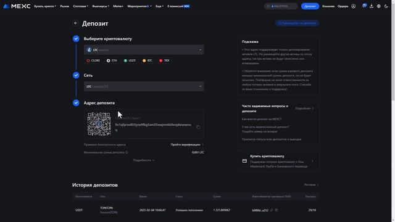The width and height of the screenshot is (395, 222).
Task: Click the USDT cell in deposit history
Action: 79,210
